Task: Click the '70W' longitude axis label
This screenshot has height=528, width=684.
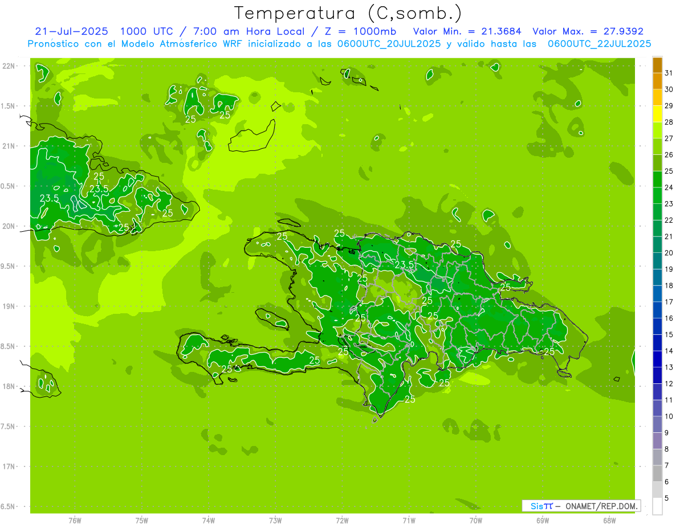Action: click(476, 521)
